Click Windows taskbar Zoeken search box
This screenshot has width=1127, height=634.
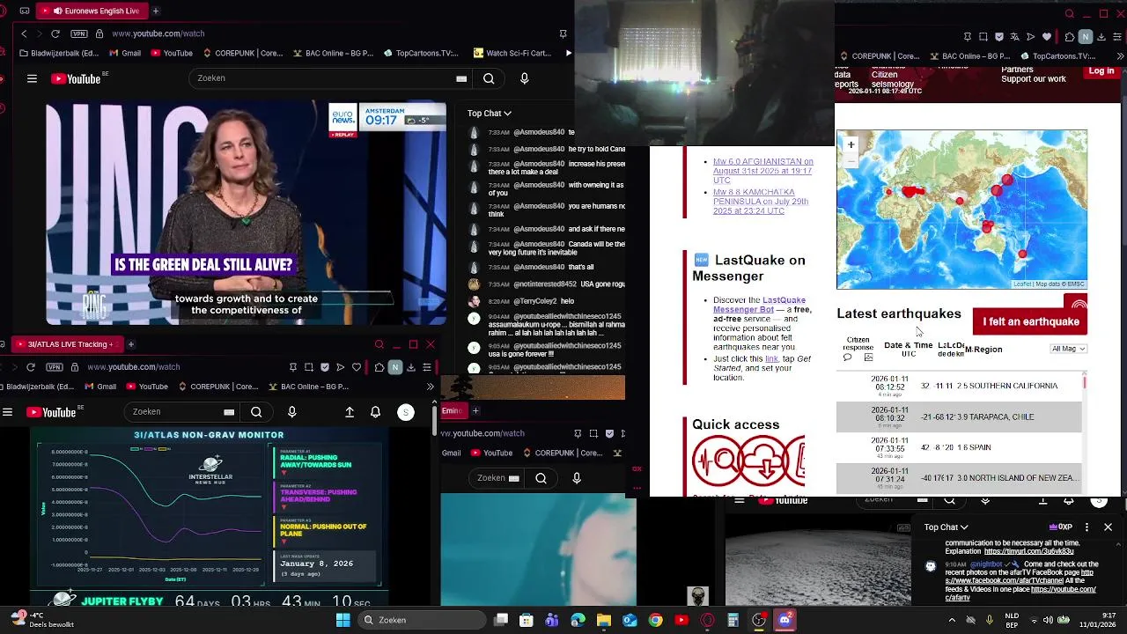421,620
